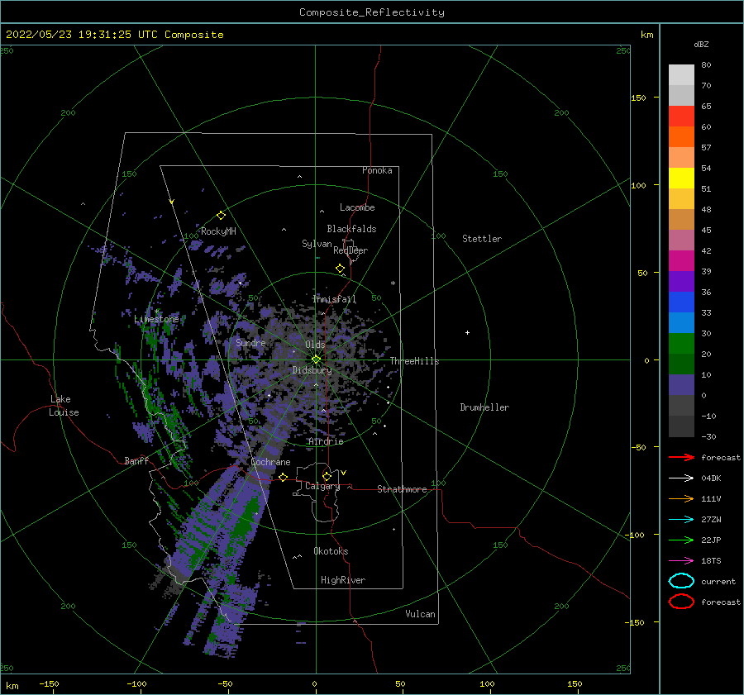
Task: Click the dBZ heading above the color scale
Action: tap(701, 44)
